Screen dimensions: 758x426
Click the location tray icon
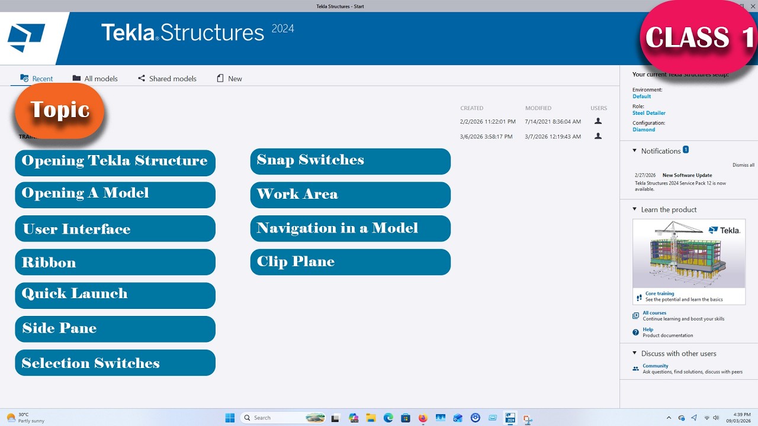tap(694, 418)
